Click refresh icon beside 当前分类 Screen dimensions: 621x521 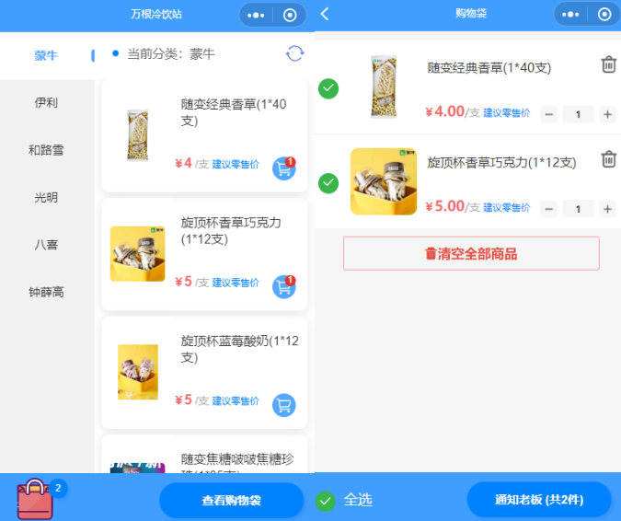[294, 53]
